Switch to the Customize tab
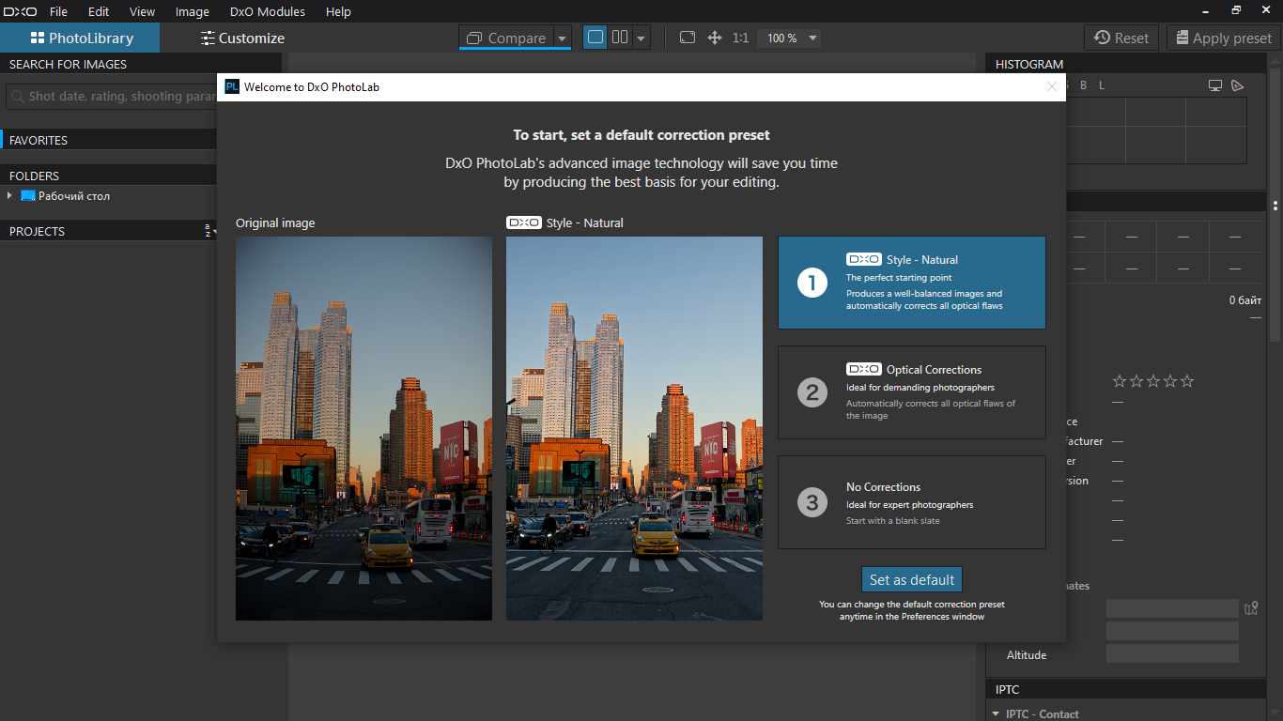 click(242, 38)
